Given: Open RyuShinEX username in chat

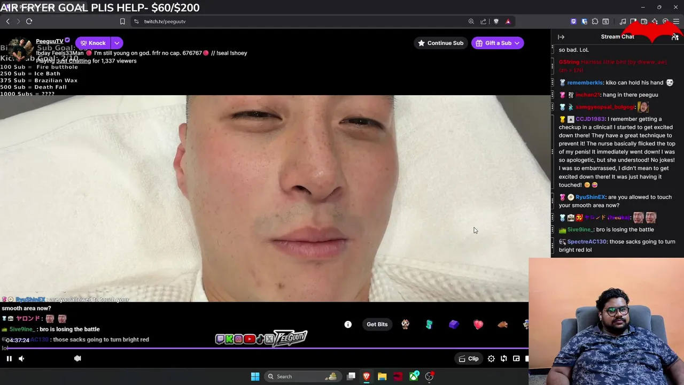Looking at the screenshot, I should click(x=590, y=197).
